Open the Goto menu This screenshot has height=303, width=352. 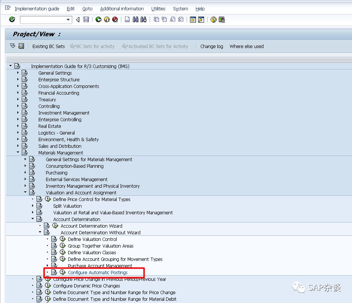click(x=87, y=8)
